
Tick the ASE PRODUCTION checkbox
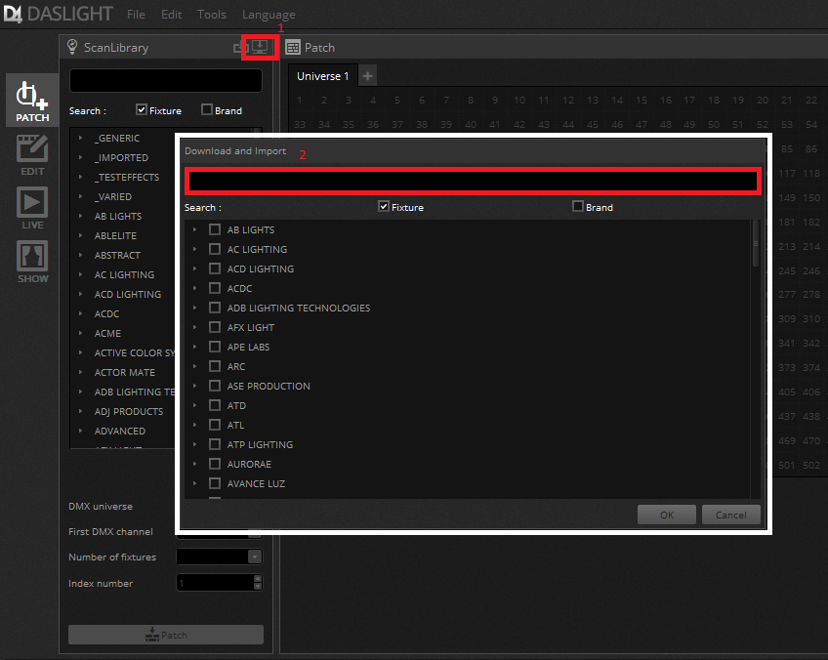tap(215, 386)
